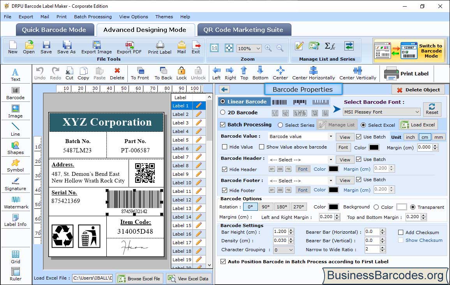Toggle Auto Position Barcode in Batch Process

coord(223,262)
